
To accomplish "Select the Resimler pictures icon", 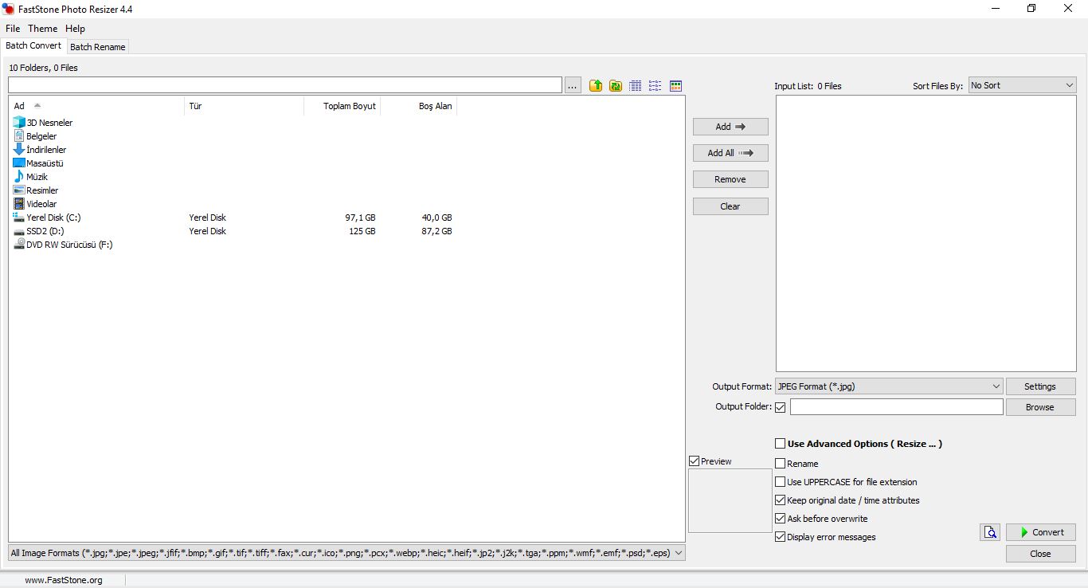I will (19, 190).
